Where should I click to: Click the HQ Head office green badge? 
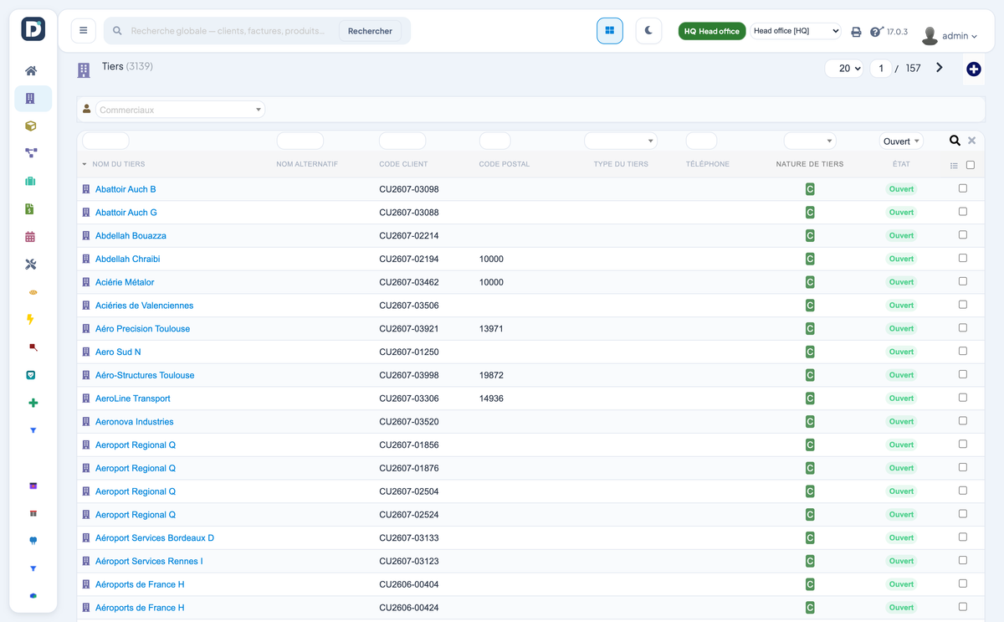(712, 31)
